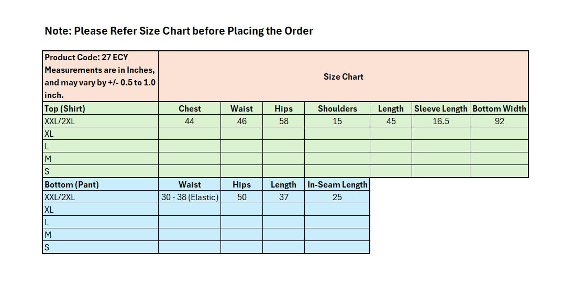Select the shirt waist value 46
The height and width of the screenshot is (297, 574).
pos(241,121)
